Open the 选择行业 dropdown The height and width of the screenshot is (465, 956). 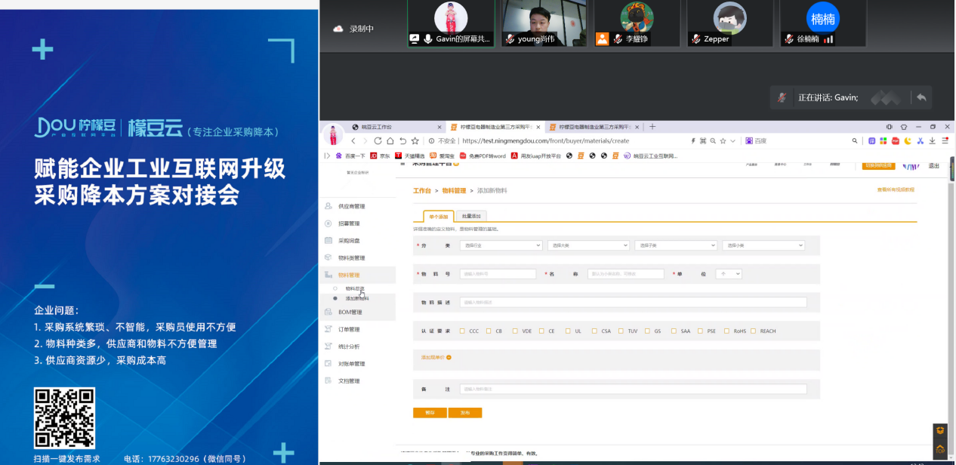501,245
